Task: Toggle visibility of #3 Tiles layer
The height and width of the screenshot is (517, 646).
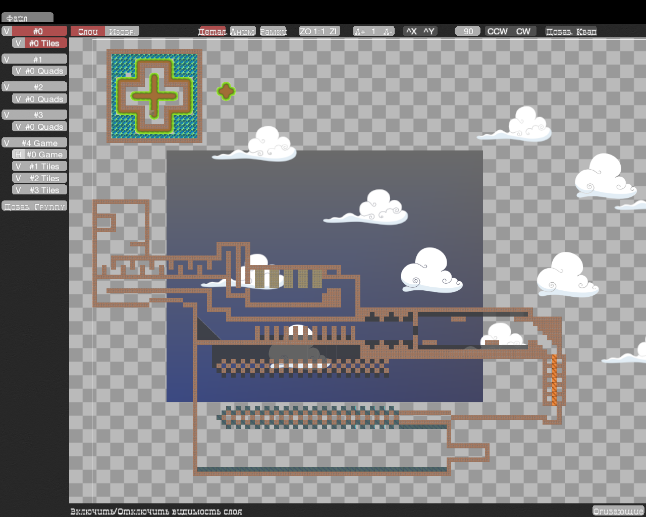Action: pos(18,190)
